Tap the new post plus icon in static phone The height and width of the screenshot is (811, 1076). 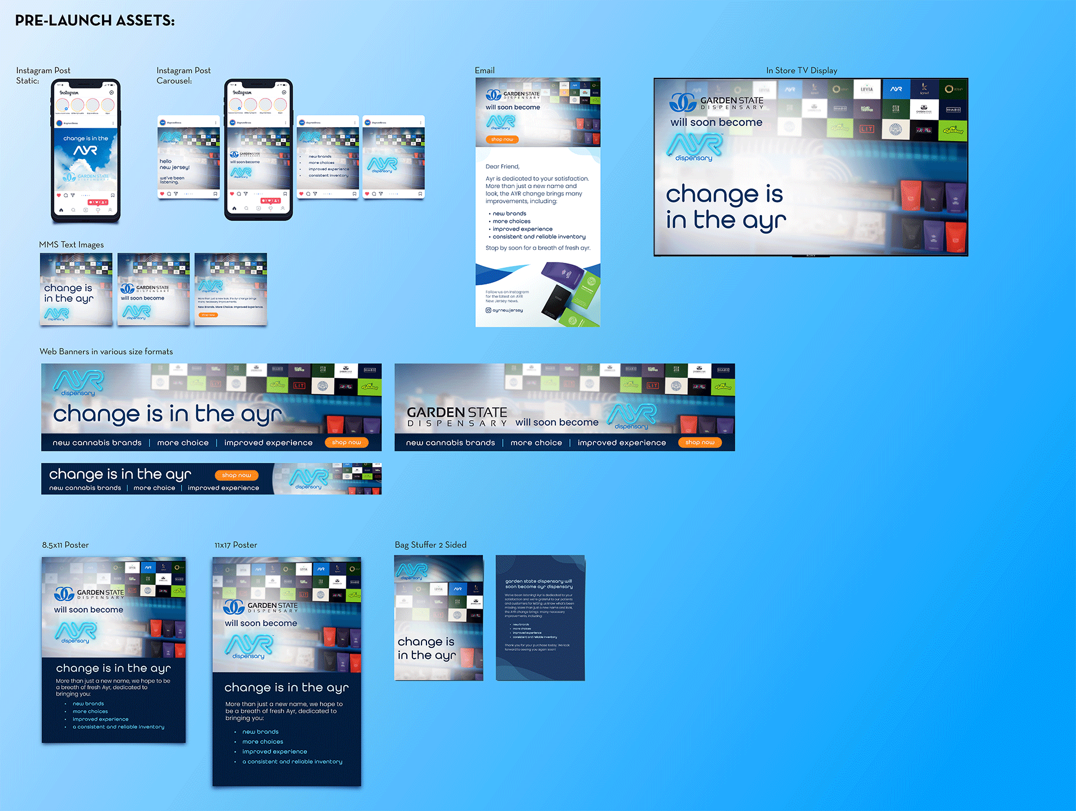[86, 210]
